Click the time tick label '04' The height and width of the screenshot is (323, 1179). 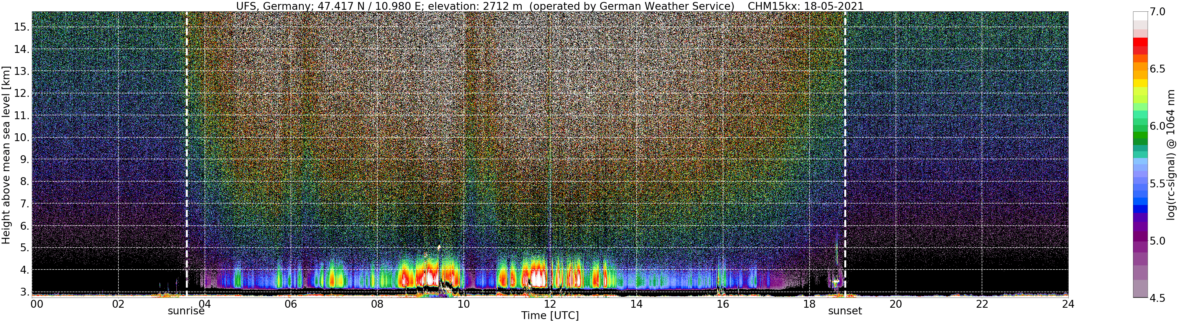click(204, 304)
